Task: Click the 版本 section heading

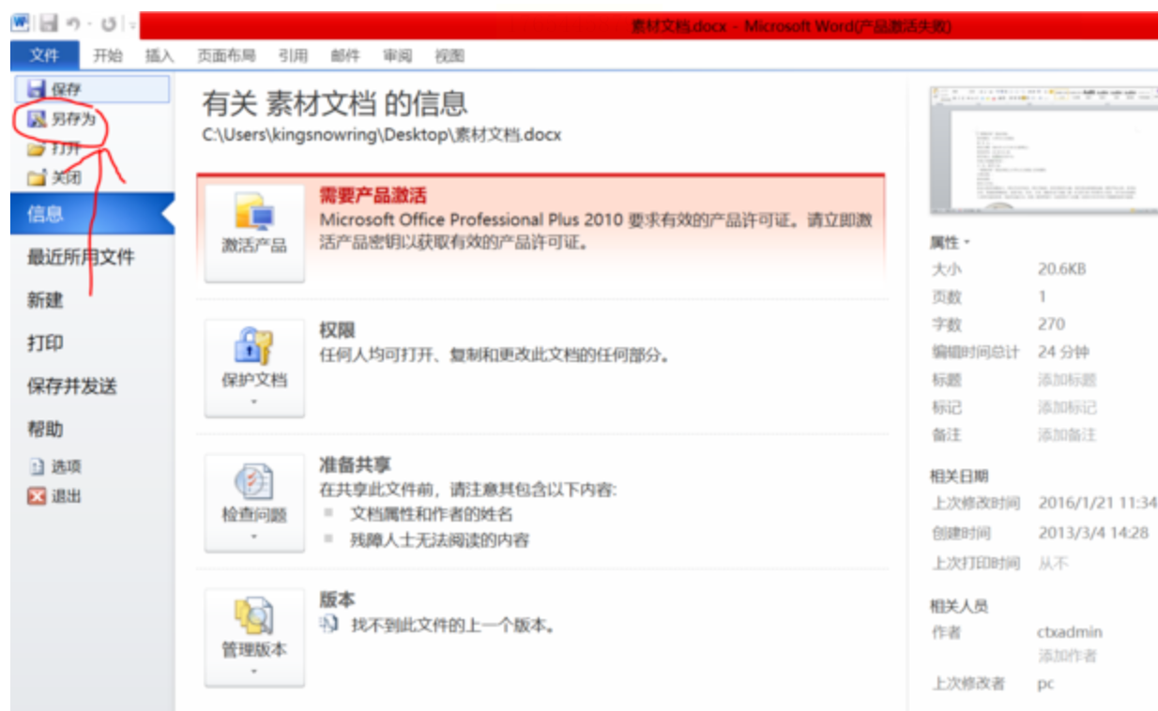Action: point(337,599)
